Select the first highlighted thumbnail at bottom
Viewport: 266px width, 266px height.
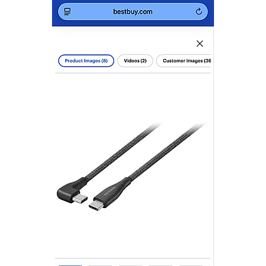[x=70, y=265]
